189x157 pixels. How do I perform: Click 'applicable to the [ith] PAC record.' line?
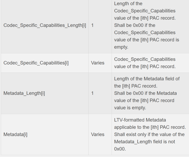click(150, 127)
